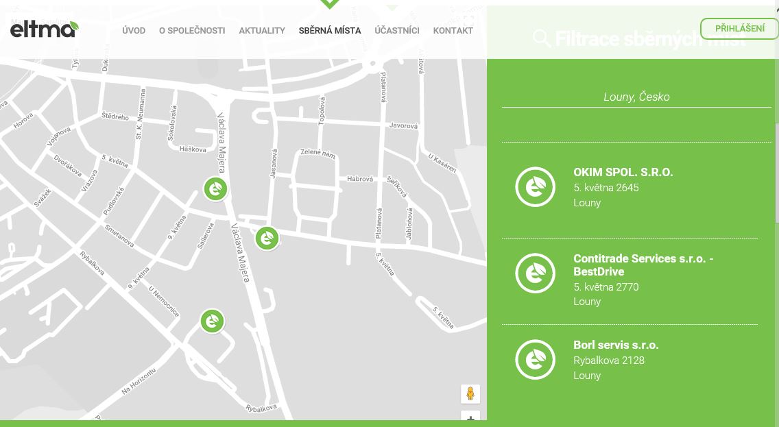Screen dimensions: 779x427
Task: Click the Louny, Česko location field
Action: click(x=636, y=97)
